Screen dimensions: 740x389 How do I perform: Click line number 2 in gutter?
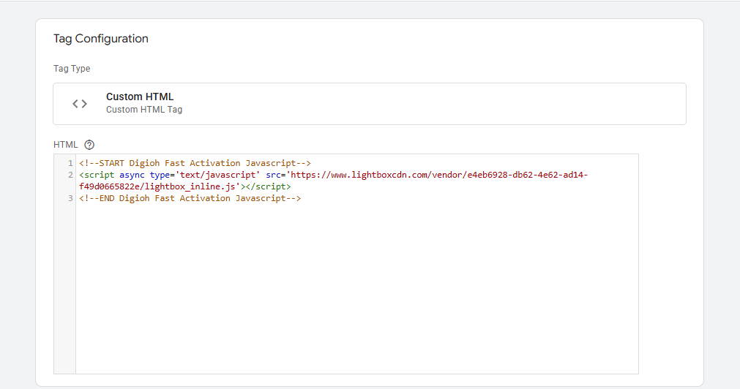click(x=70, y=175)
